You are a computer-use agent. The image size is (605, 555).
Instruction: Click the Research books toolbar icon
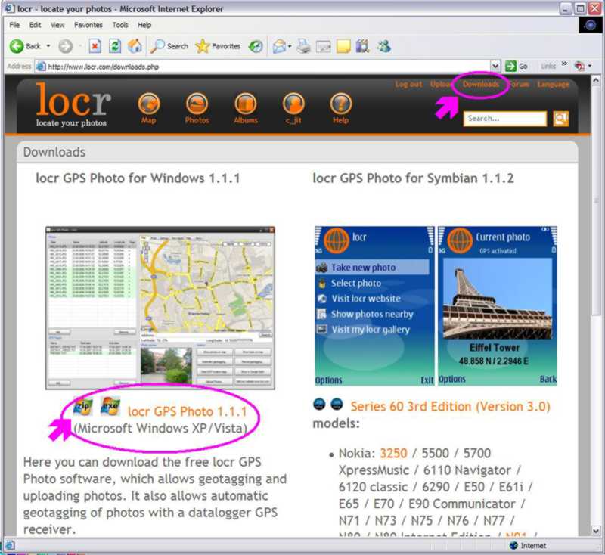pos(362,46)
